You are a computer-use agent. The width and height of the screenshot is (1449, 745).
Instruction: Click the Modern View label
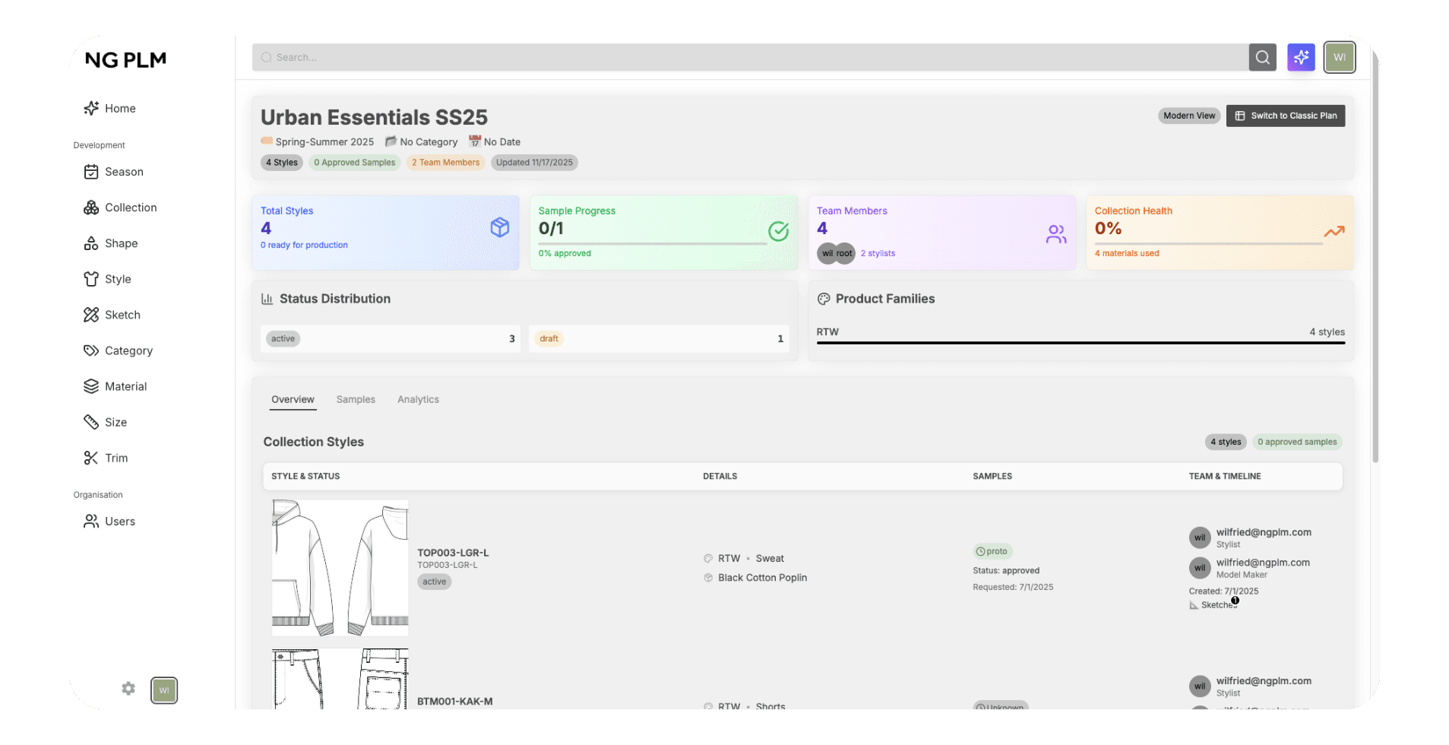tap(1188, 116)
